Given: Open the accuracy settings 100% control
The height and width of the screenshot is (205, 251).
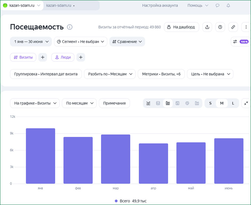Looking at the screenshot, I should point(241,42).
